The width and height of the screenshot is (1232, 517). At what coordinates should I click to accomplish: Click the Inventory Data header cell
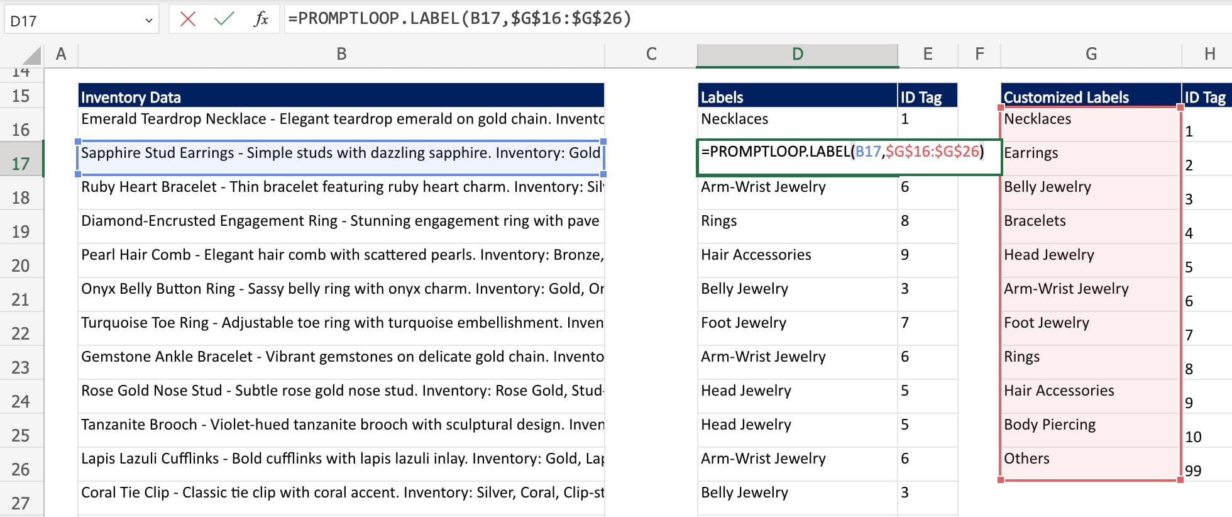coord(341,97)
